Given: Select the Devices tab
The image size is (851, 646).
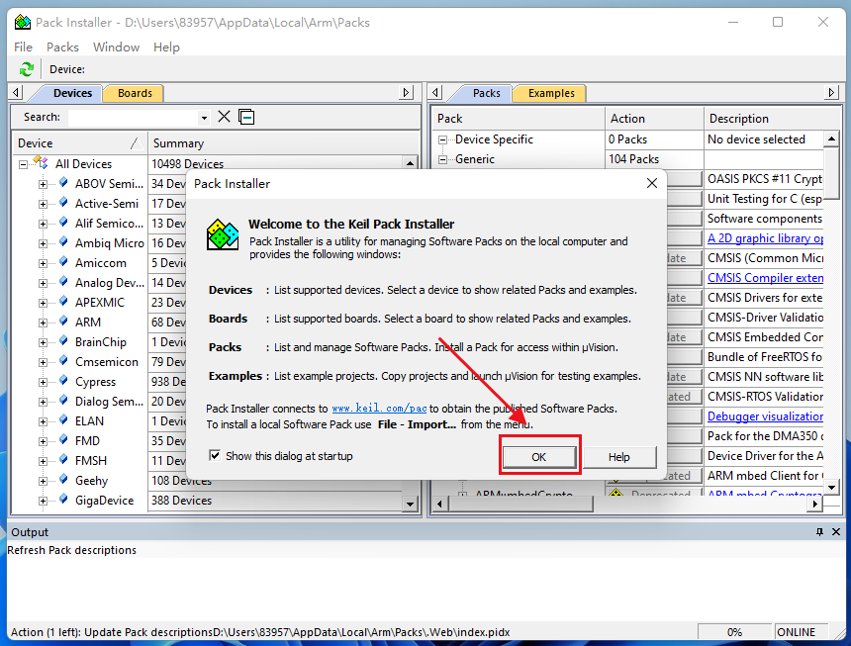Looking at the screenshot, I should [72, 93].
